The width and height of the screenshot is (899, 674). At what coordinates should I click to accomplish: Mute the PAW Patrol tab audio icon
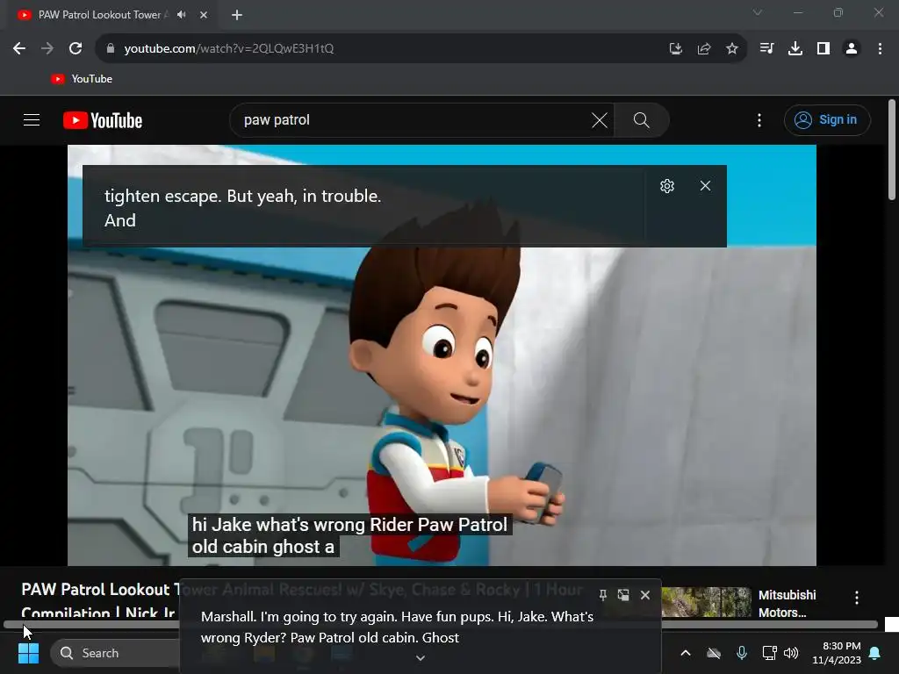182,15
